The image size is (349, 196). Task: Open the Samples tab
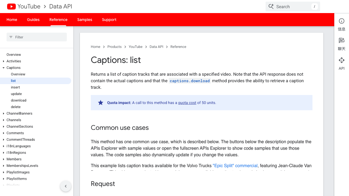[x=85, y=20]
